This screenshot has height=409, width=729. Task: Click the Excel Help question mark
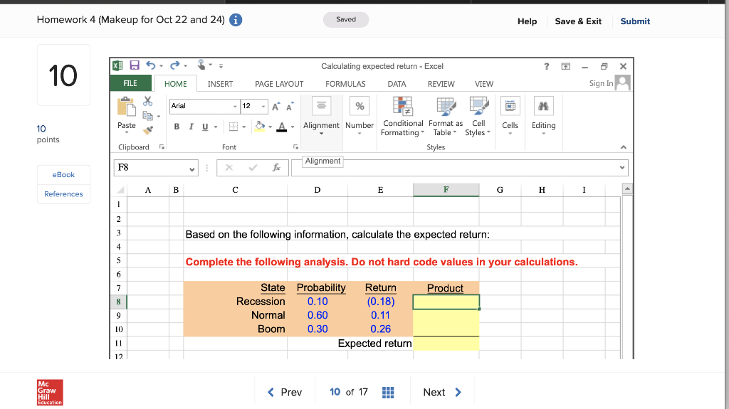(x=547, y=66)
